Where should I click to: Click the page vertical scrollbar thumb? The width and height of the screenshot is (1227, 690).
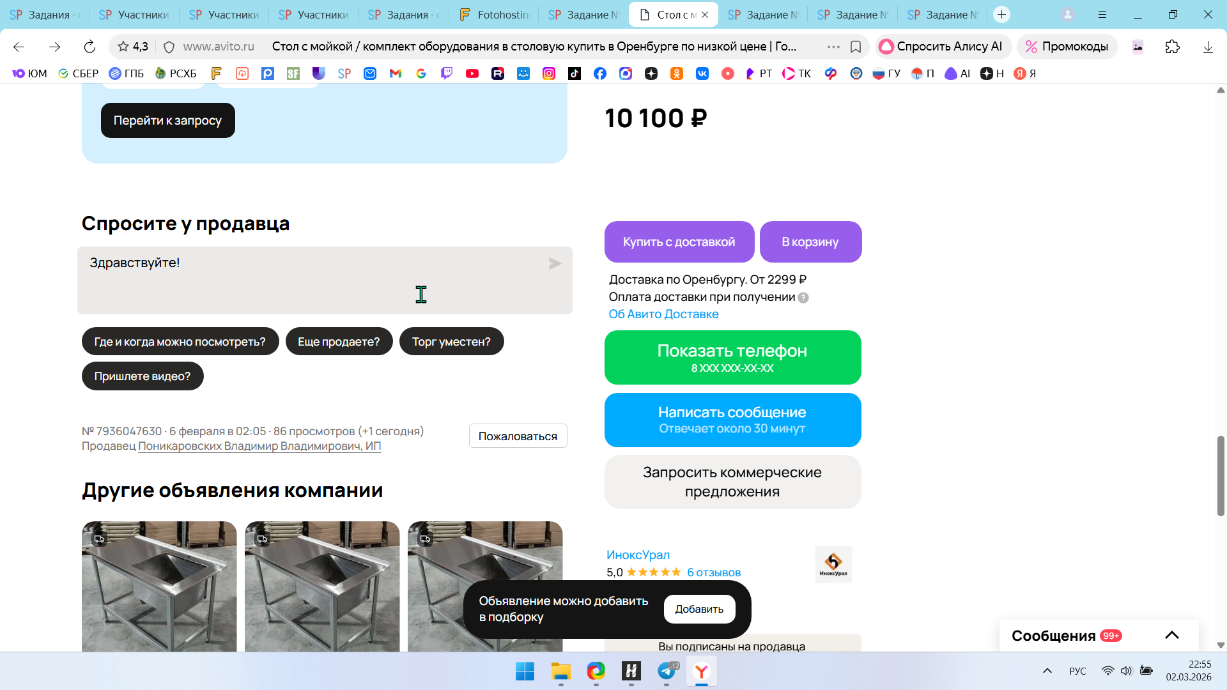point(1221,475)
